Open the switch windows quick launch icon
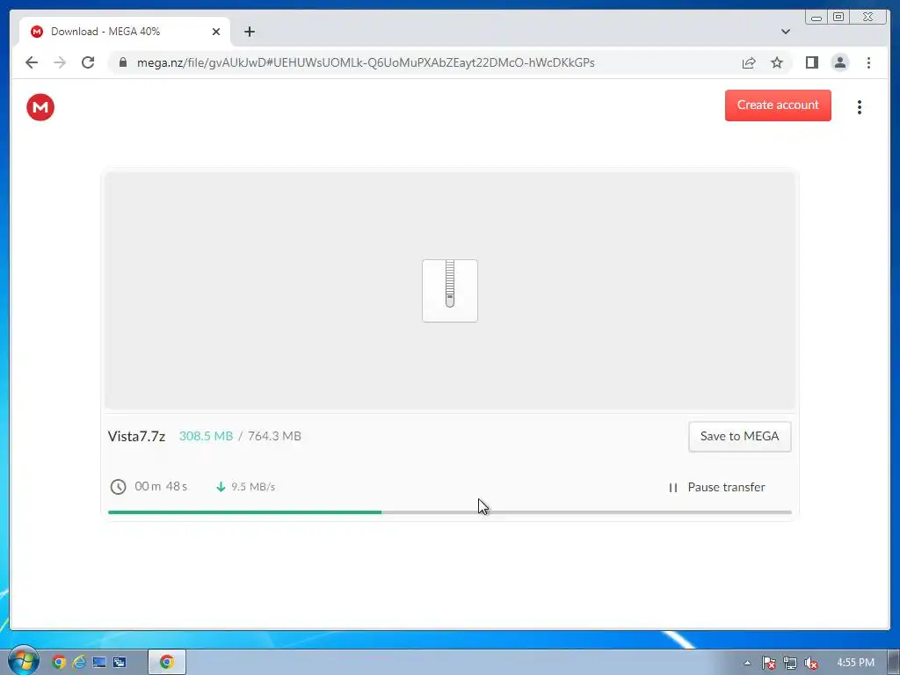The width and height of the screenshot is (900, 675). coord(120,662)
